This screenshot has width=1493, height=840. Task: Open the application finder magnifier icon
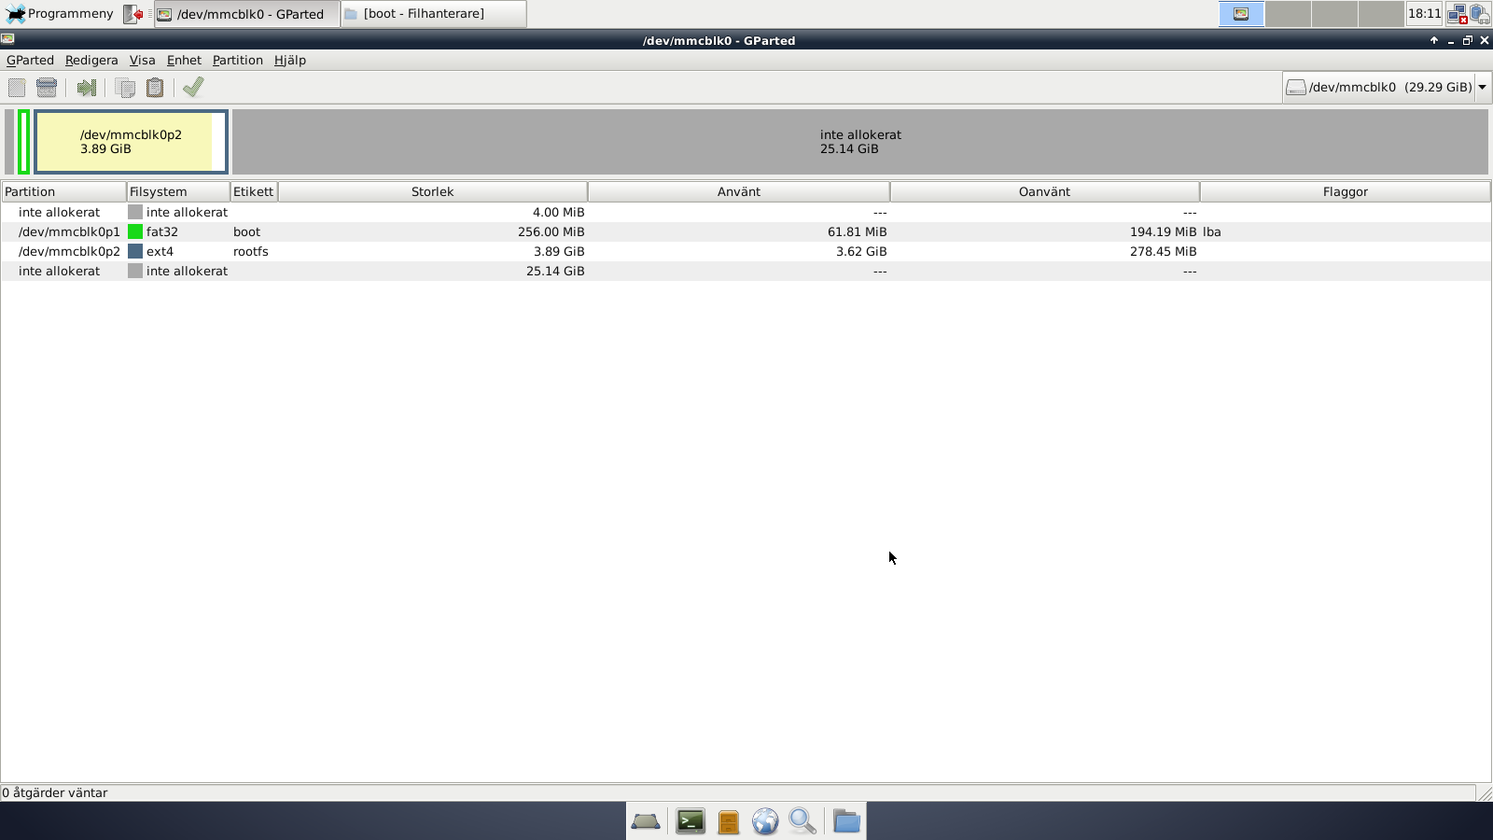[802, 821]
